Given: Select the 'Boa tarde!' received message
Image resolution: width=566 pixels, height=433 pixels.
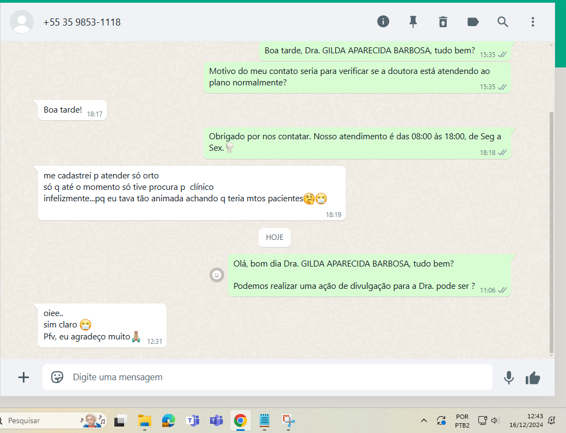Looking at the screenshot, I should coord(72,110).
